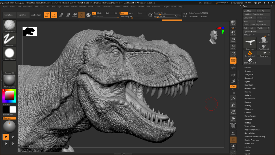Click the AAHalf icon
The width and height of the screenshot is (275, 155).
click(x=233, y=54)
